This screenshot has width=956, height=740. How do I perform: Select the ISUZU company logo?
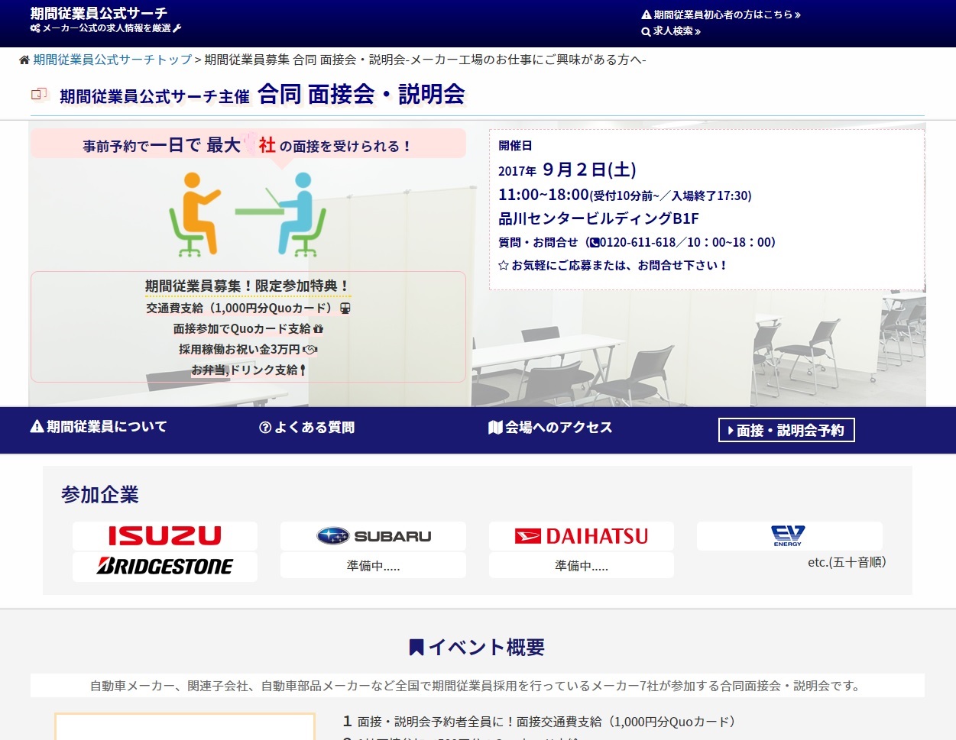click(x=164, y=535)
